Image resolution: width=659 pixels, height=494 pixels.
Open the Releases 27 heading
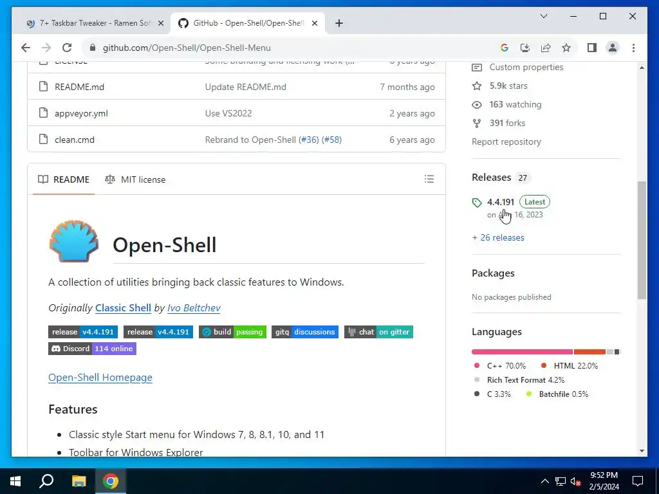pos(501,178)
